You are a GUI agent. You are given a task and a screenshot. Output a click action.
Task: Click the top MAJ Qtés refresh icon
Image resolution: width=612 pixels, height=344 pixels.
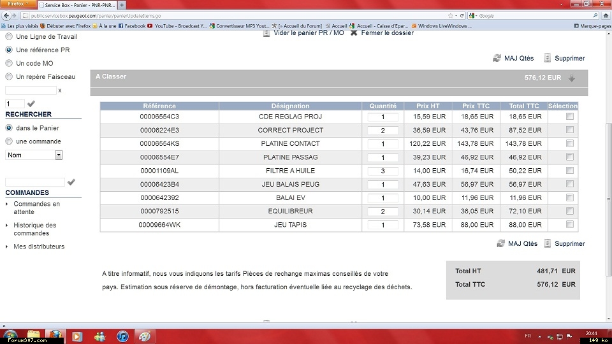497,58
